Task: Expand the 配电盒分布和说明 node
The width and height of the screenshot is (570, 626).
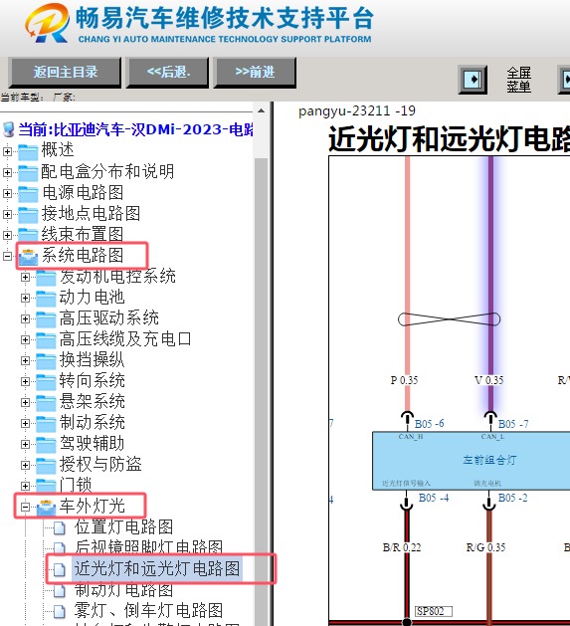Action: 7,172
